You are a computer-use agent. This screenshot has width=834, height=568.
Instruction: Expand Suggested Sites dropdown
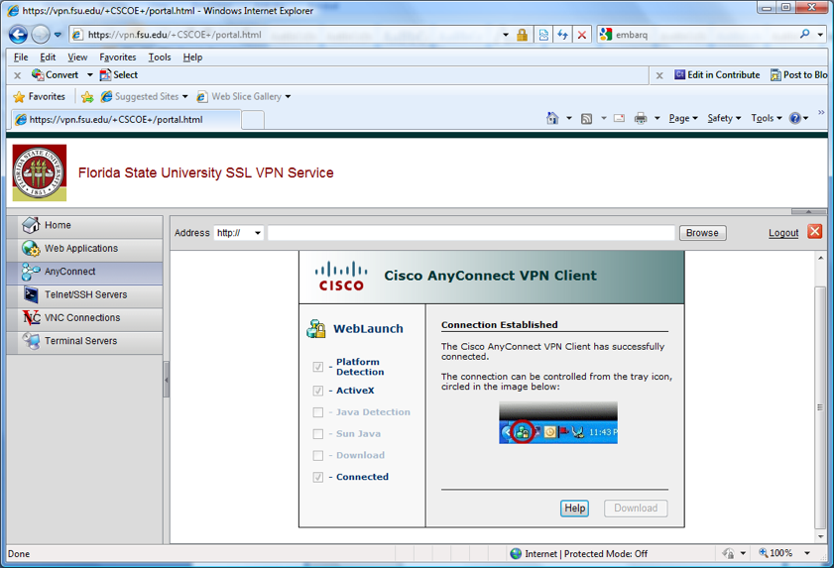coord(185,97)
